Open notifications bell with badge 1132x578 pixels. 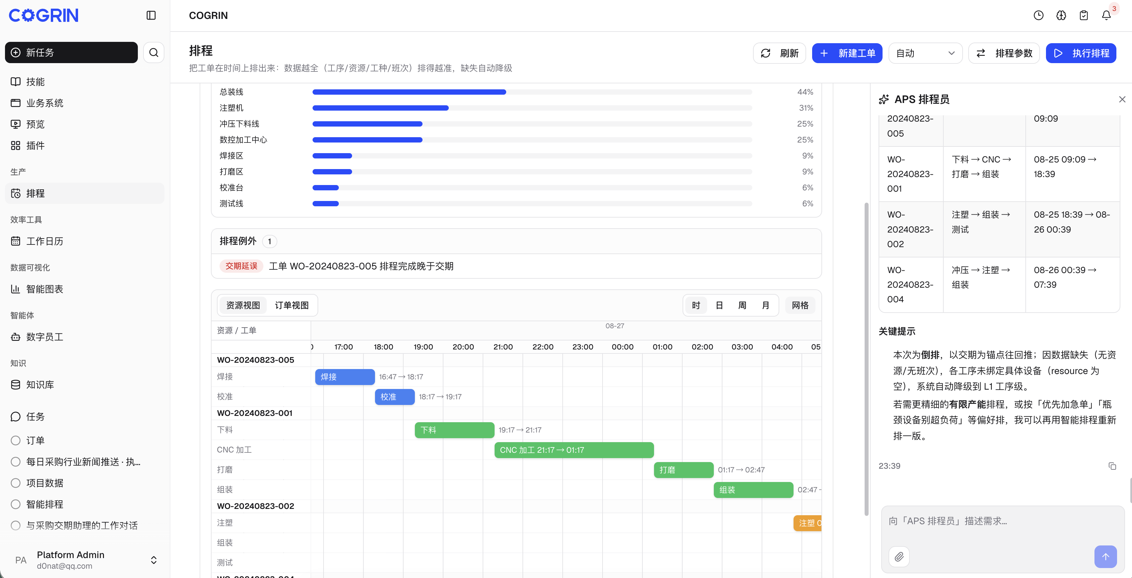pos(1106,15)
